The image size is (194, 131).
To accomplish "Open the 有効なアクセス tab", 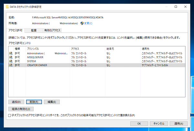I will click(x=52, y=30).
